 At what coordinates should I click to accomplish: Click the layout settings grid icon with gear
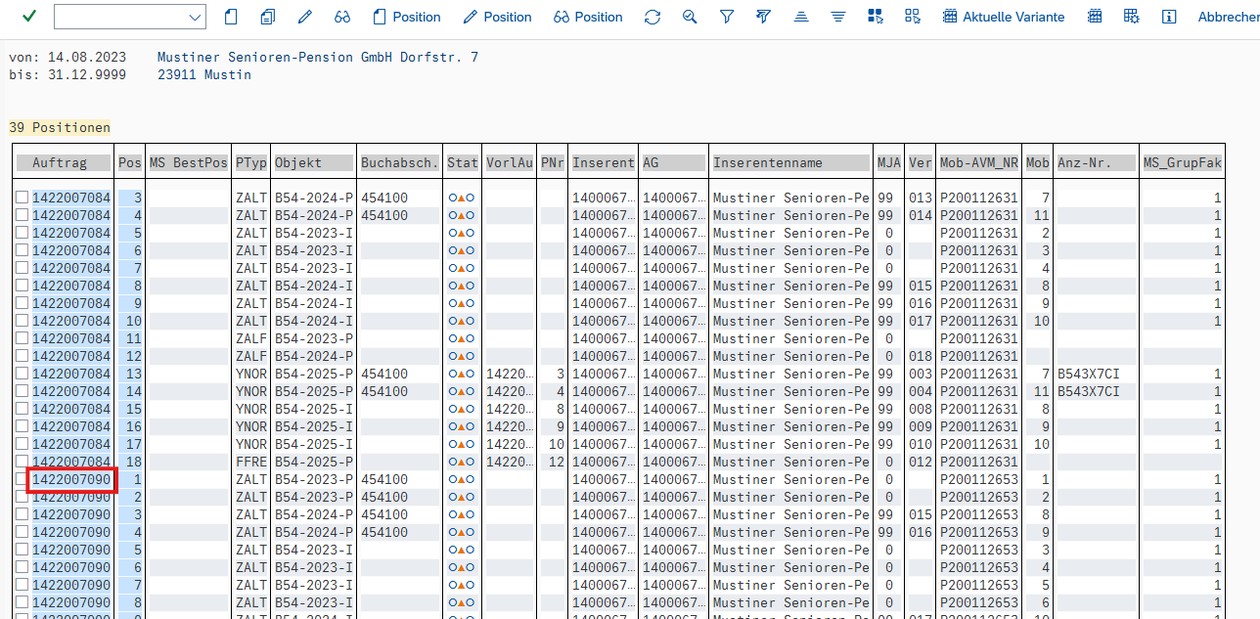[1132, 17]
